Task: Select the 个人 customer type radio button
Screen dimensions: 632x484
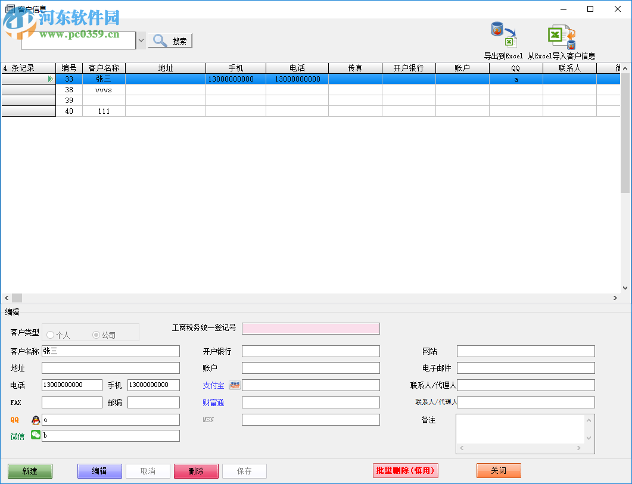Action: [x=49, y=334]
